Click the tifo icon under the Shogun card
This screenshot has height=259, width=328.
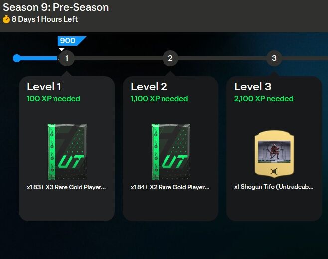coord(274,172)
